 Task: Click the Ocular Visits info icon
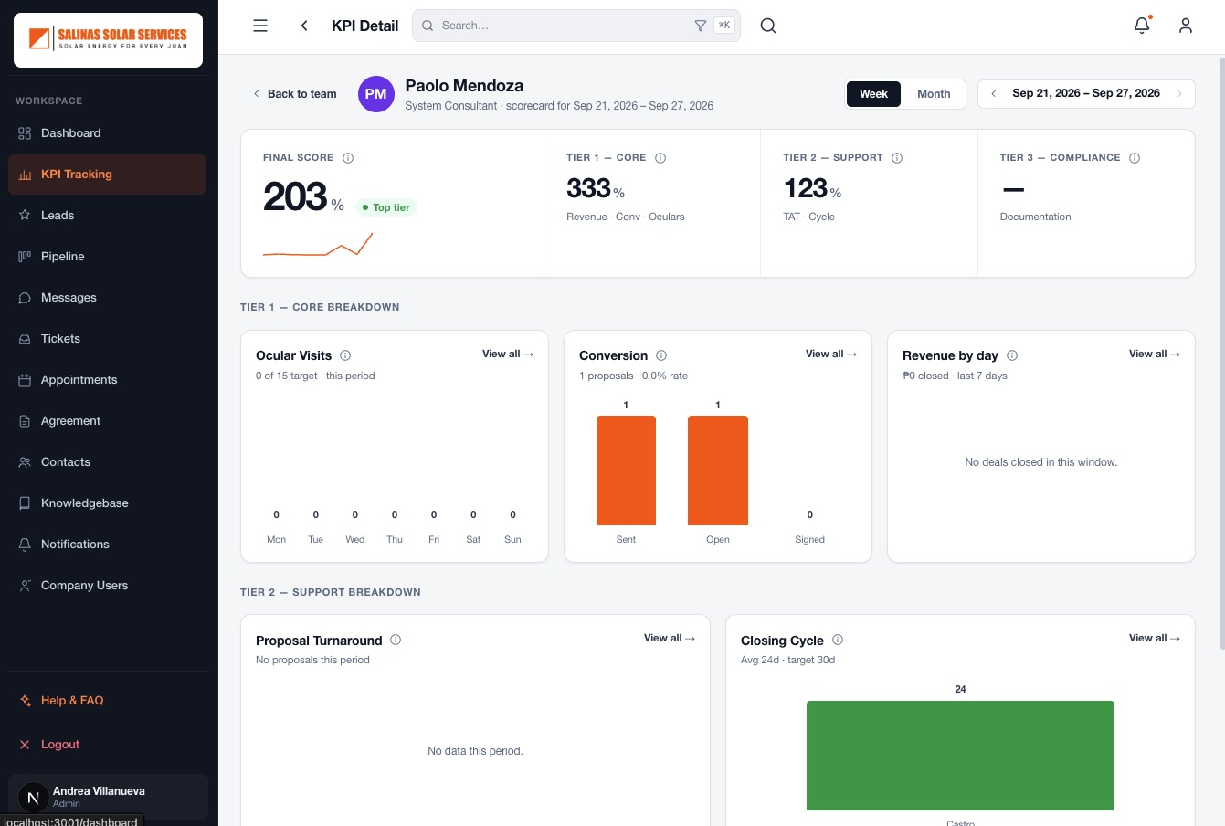tap(345, 355)
